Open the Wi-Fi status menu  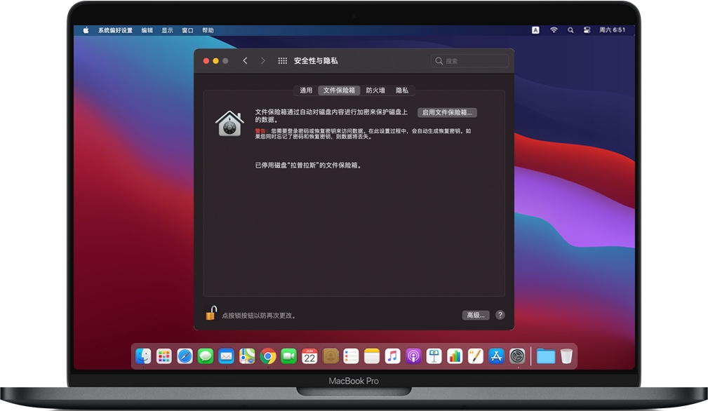554,30
